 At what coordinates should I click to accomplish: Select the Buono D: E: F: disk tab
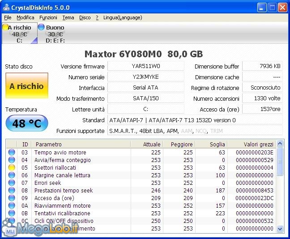click(55, 33)
